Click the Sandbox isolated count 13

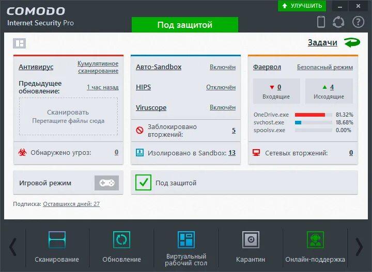[232, 153]
